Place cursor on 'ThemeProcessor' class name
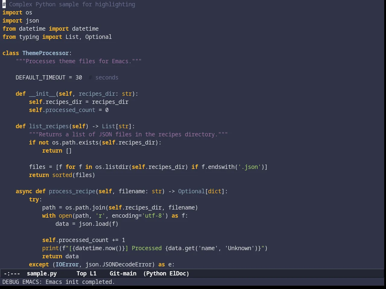Image resolution: width=386 pixels, height=289 pixels. tap(46, 53)
